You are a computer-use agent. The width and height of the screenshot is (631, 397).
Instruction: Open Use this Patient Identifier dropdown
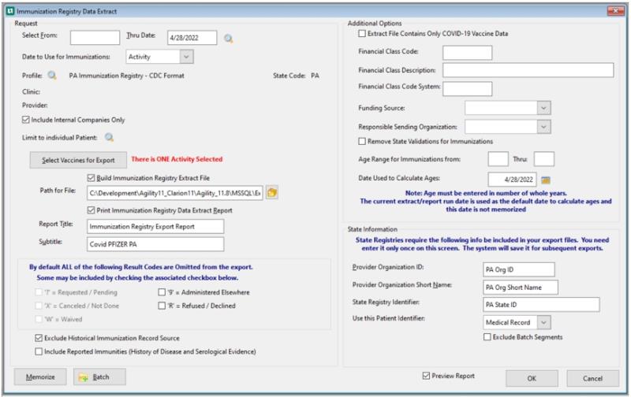pos(543,322)
